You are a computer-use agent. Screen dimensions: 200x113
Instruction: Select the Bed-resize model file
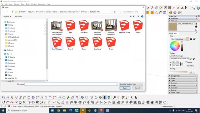84,27
